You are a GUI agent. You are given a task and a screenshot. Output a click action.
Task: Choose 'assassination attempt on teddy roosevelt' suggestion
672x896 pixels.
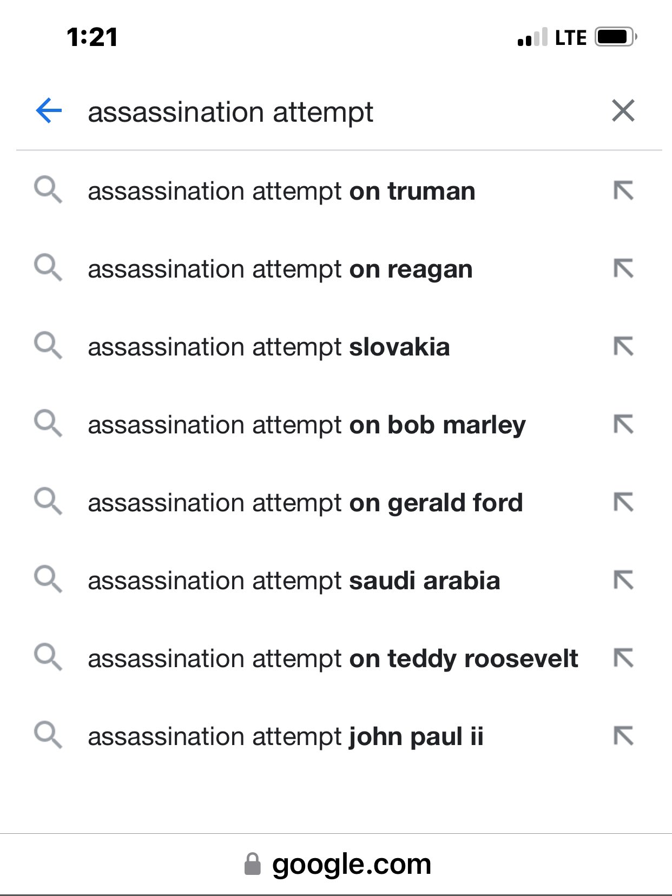(x=333, y=659)
